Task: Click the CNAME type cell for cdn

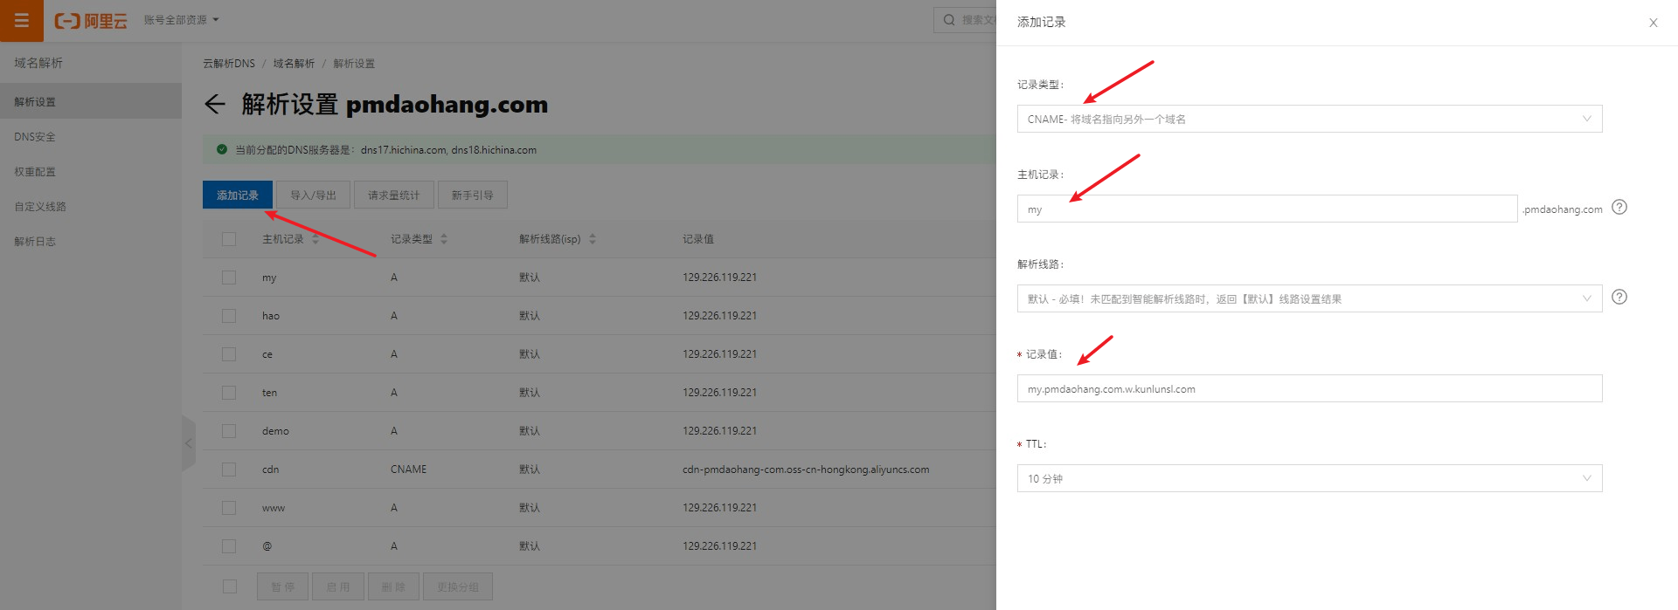Action: pyautogui.click(x=409, y=469)
